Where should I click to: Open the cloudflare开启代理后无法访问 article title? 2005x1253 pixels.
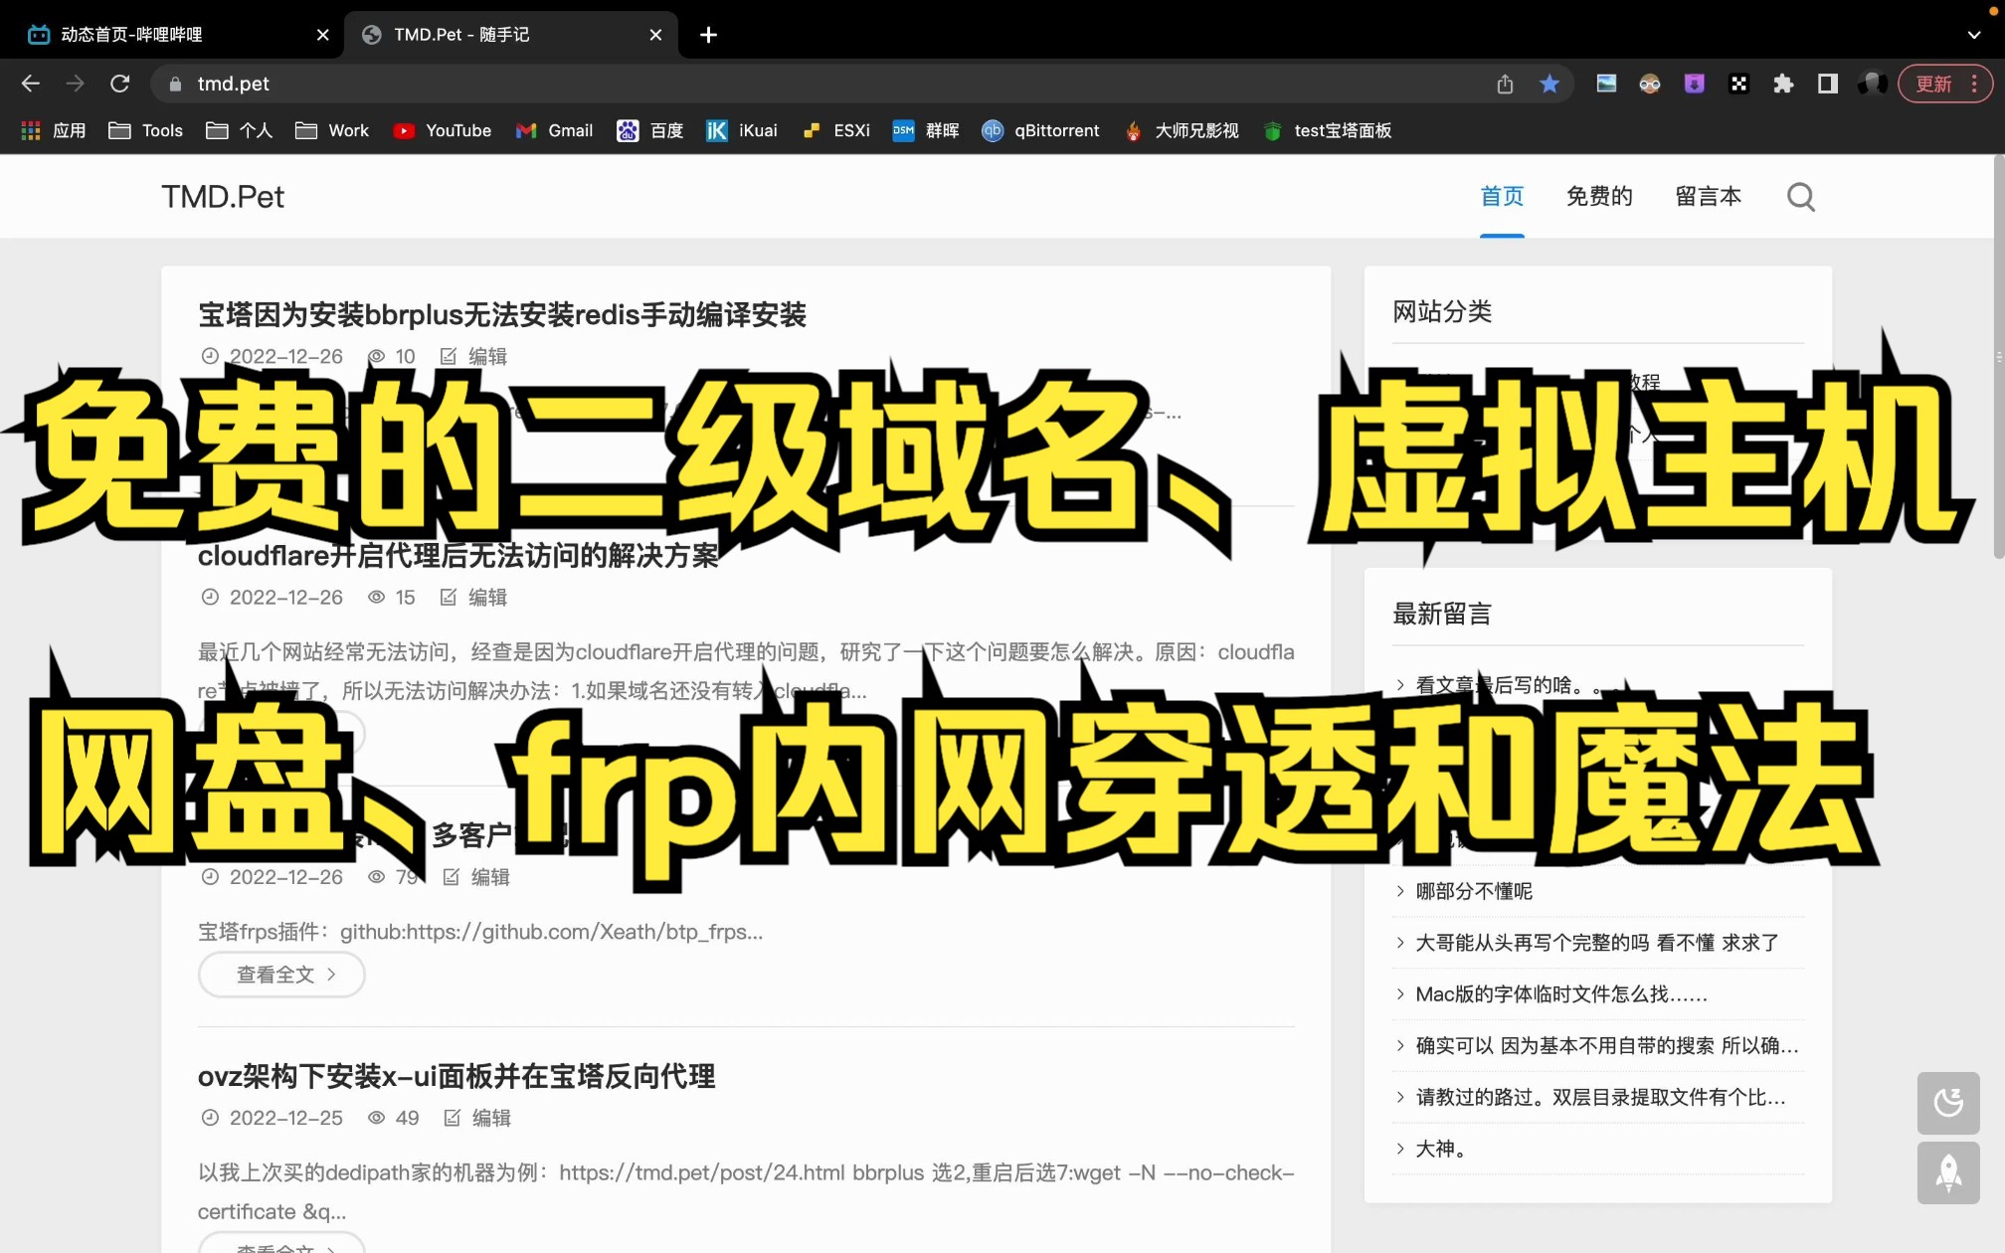click(x=458, y=556)
